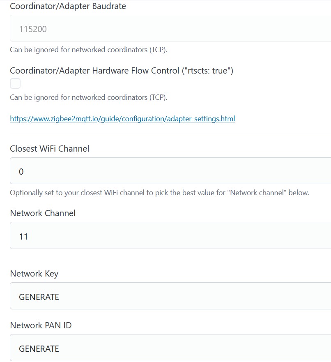331x362 pixels.
Task: Click the TCP hint text below the flow control checkbox
Action: 88,98
